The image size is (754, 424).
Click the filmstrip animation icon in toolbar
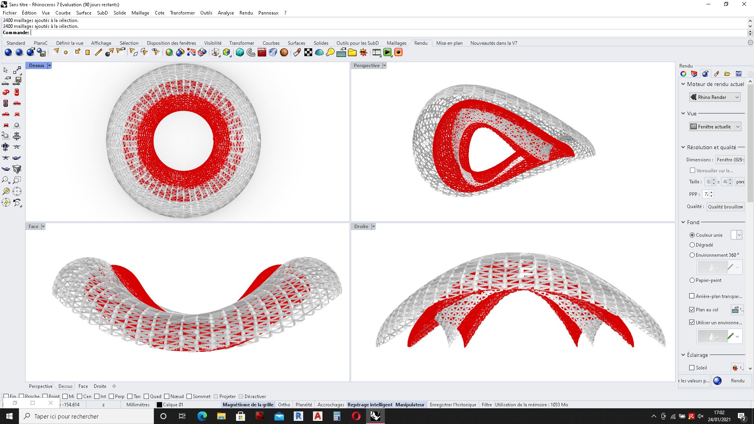pos(377,52)
